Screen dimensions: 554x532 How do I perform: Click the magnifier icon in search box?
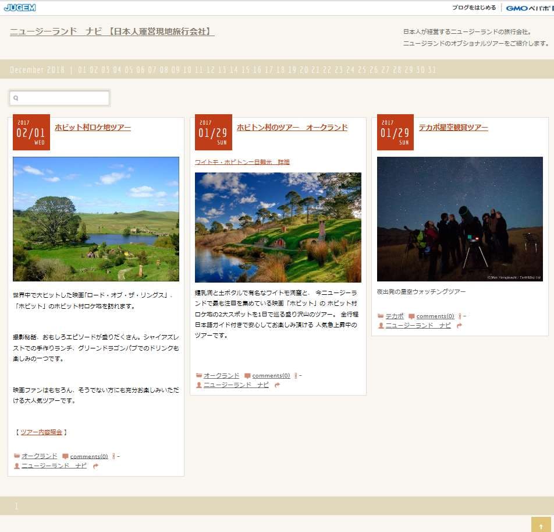point(16,98)
